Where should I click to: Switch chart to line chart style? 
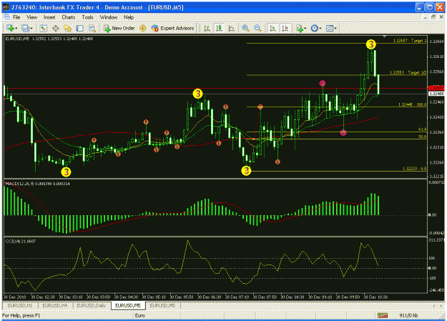(x=231, y=28)
